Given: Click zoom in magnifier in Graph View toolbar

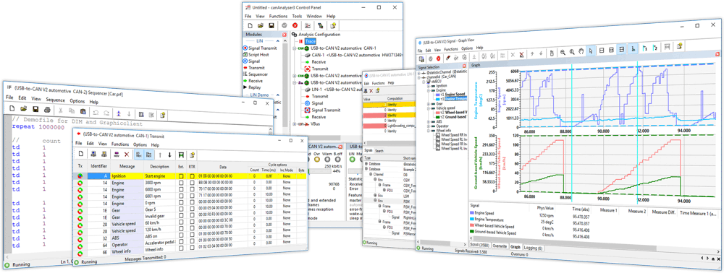Looking at the screenshot, I should [572, 51].
